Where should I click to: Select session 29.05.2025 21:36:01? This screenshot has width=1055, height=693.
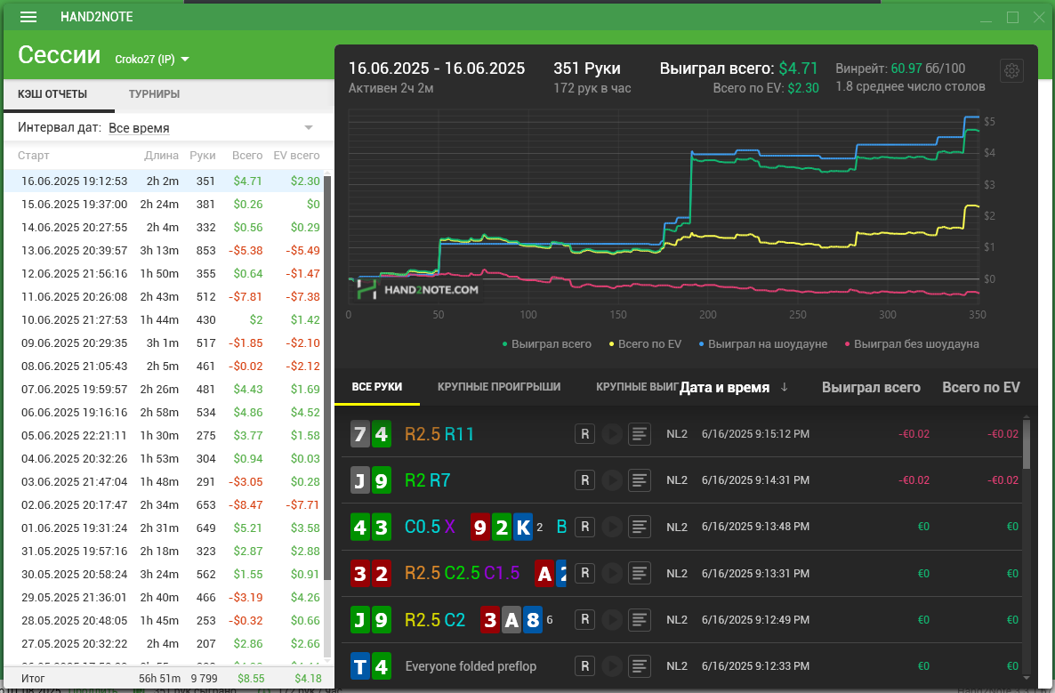164,598
